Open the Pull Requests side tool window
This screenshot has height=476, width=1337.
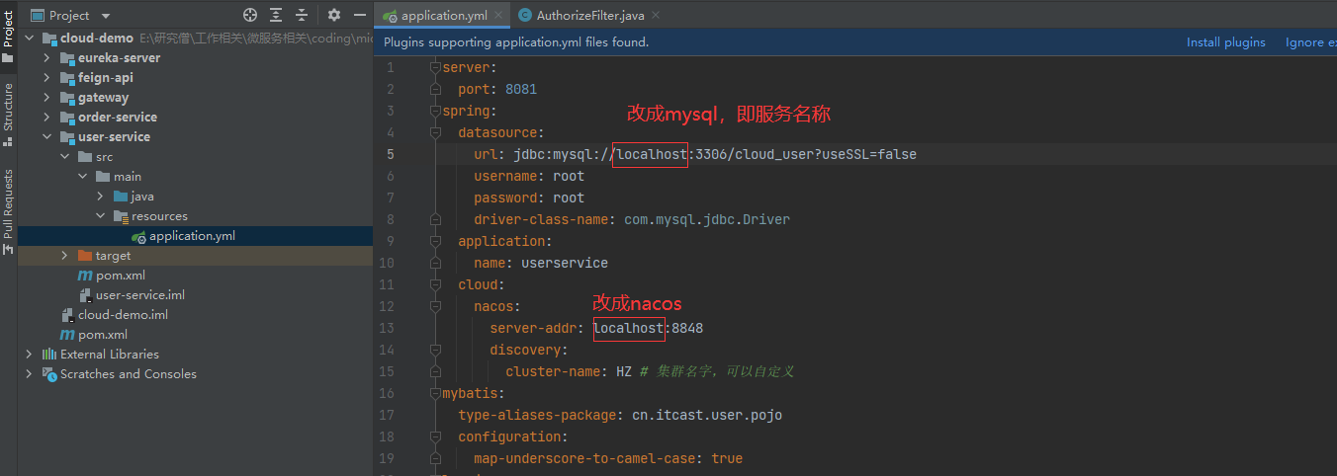(8, 210)
